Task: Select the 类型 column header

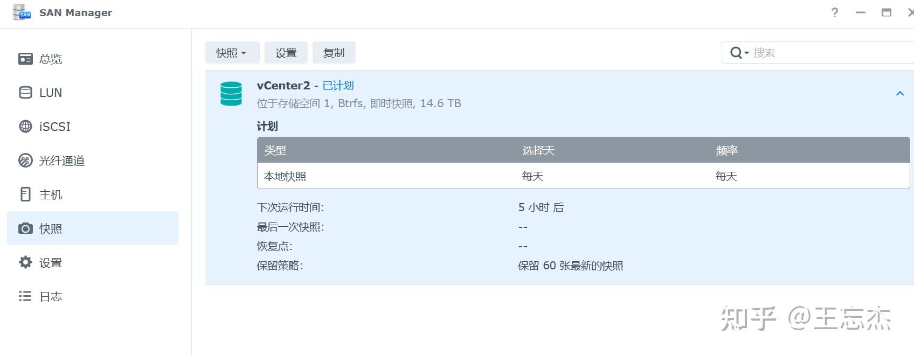Action: (x=275, y=150)
